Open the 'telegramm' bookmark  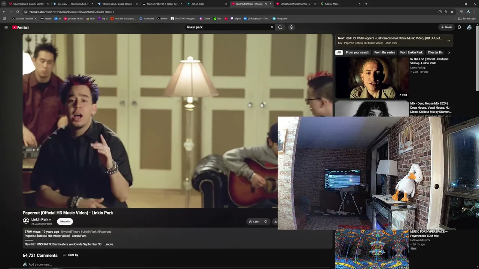pyautogui.click(x=280, y=19)
